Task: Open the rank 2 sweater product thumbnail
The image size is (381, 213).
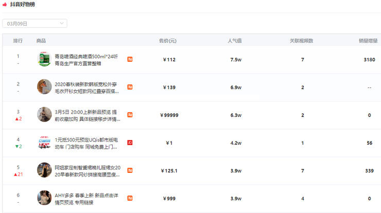Action: 44,87
